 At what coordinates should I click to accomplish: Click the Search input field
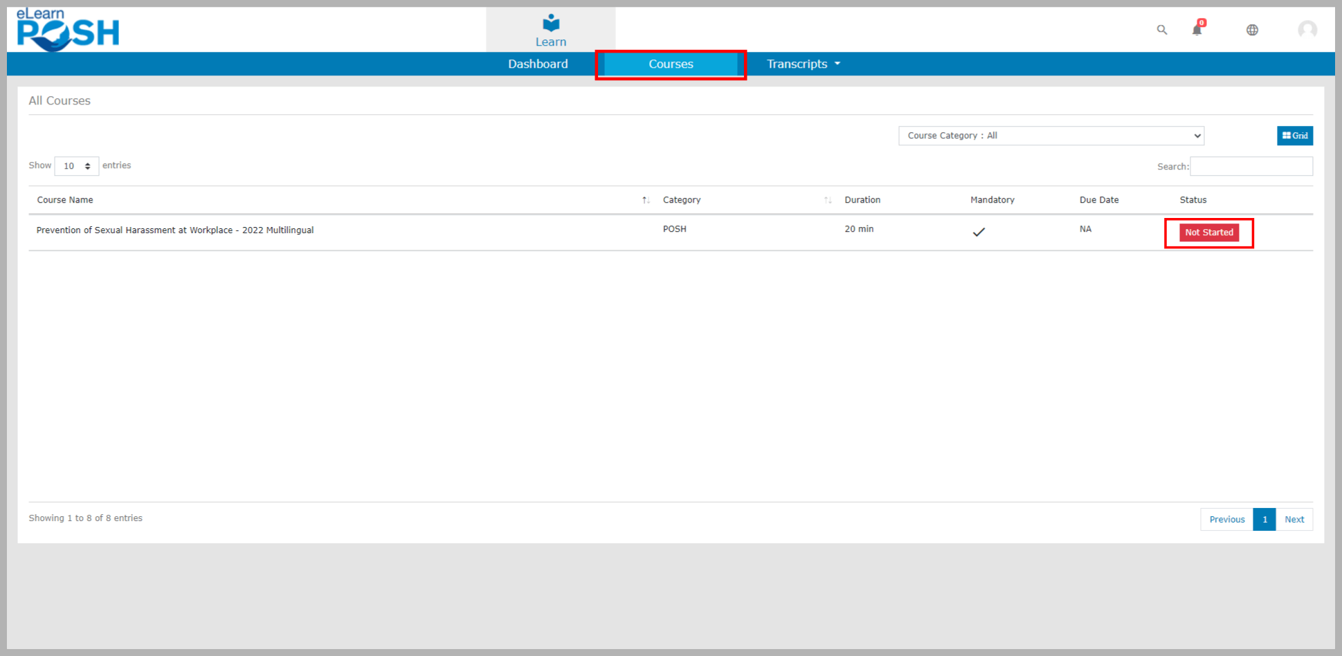(1251, 166)
